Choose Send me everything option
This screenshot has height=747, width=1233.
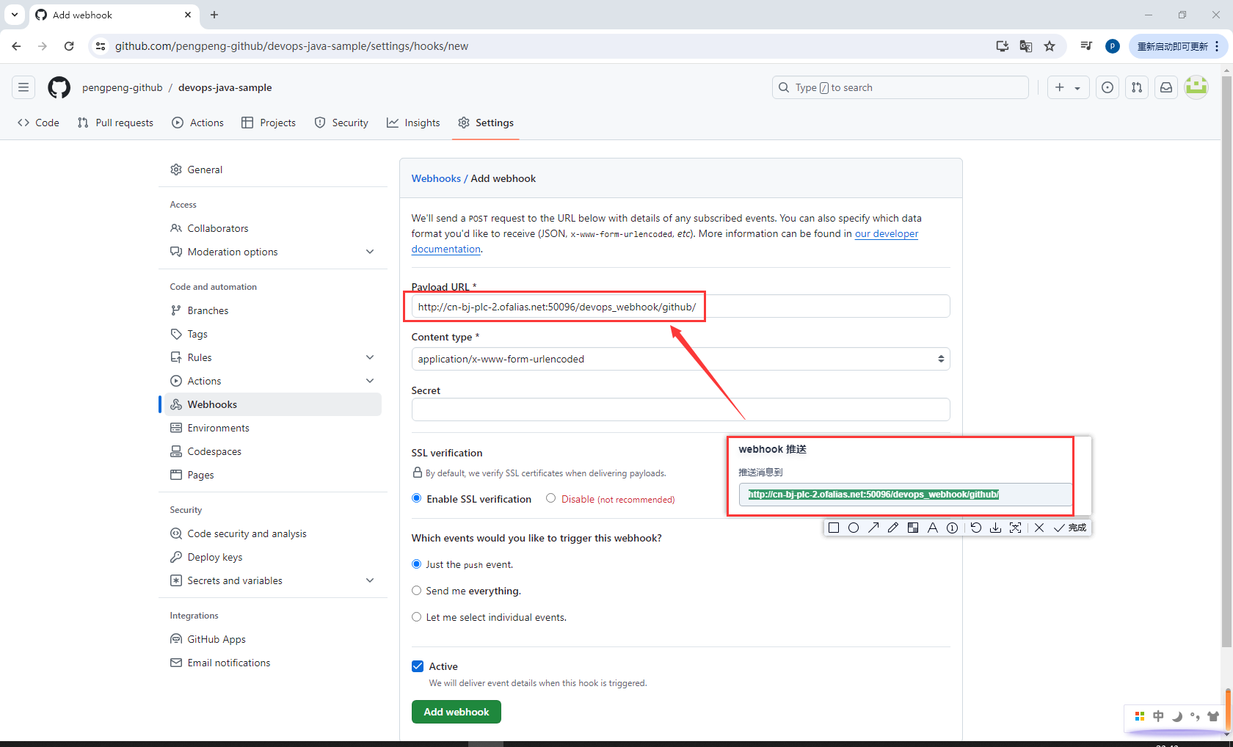point(417,591)
